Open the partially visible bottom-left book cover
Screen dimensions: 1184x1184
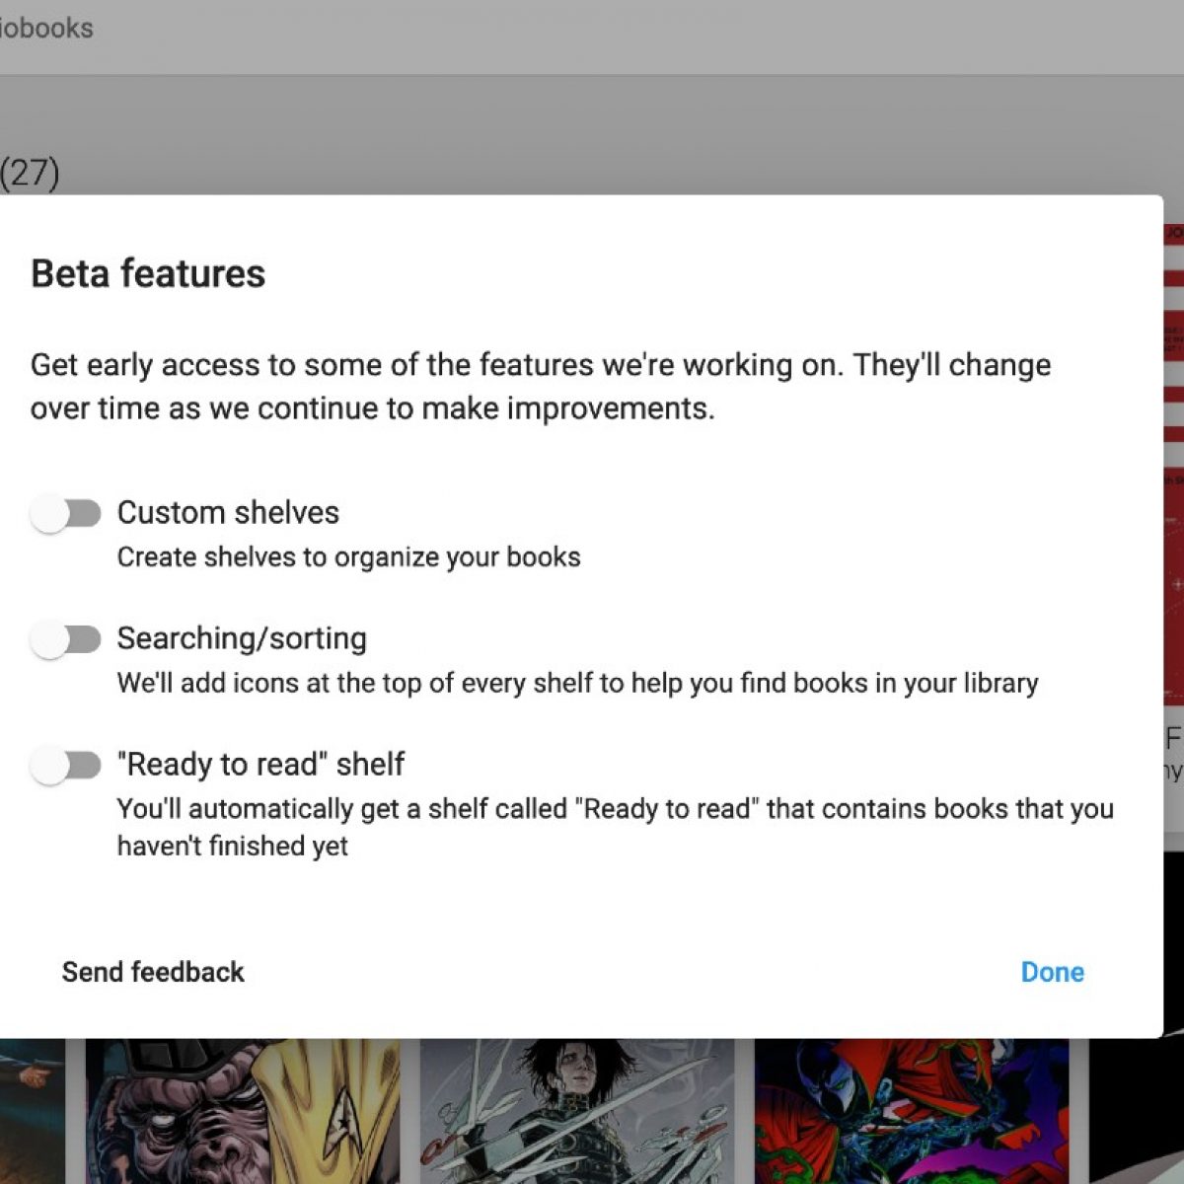coord(32,1110)
